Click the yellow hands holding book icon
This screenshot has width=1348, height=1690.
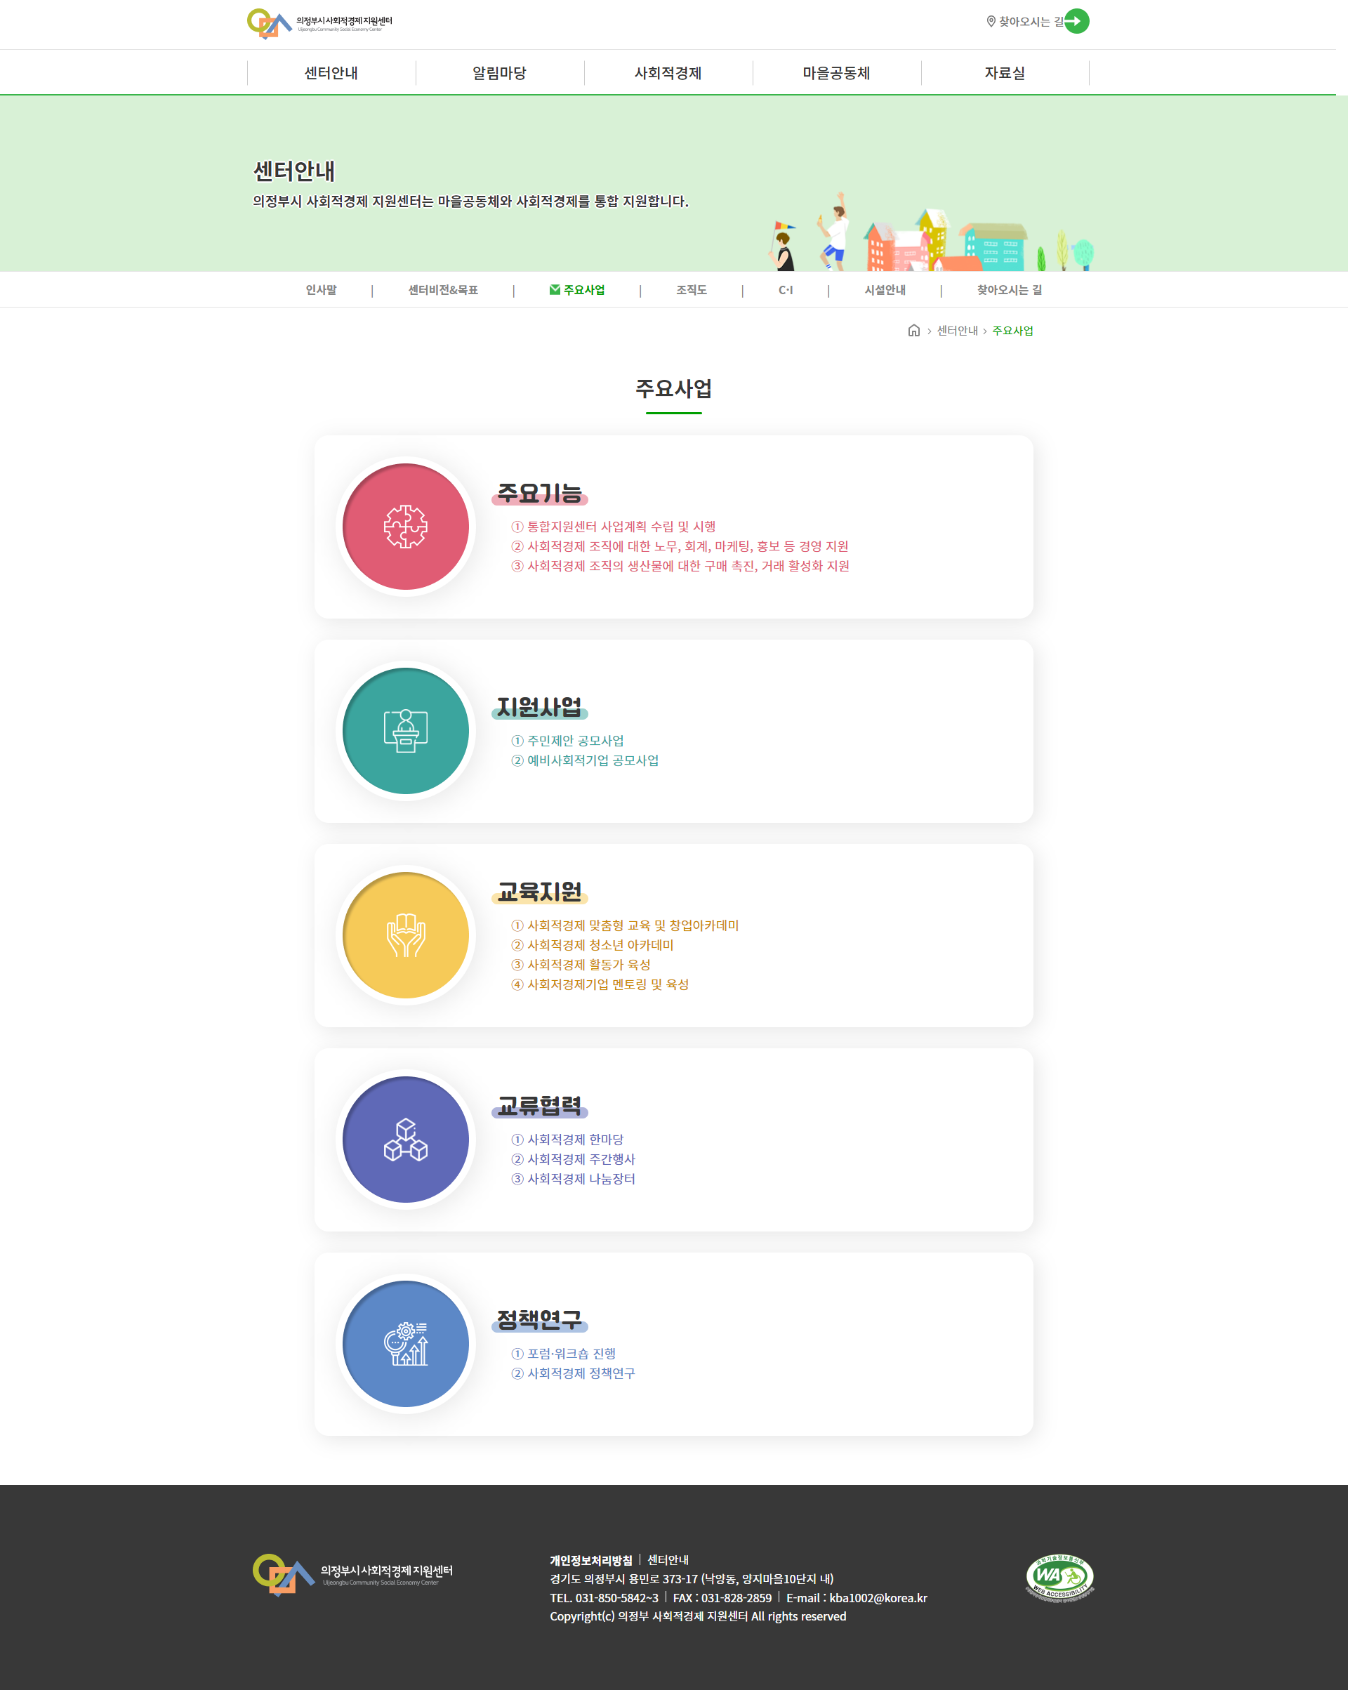click(x=405, y=935)
